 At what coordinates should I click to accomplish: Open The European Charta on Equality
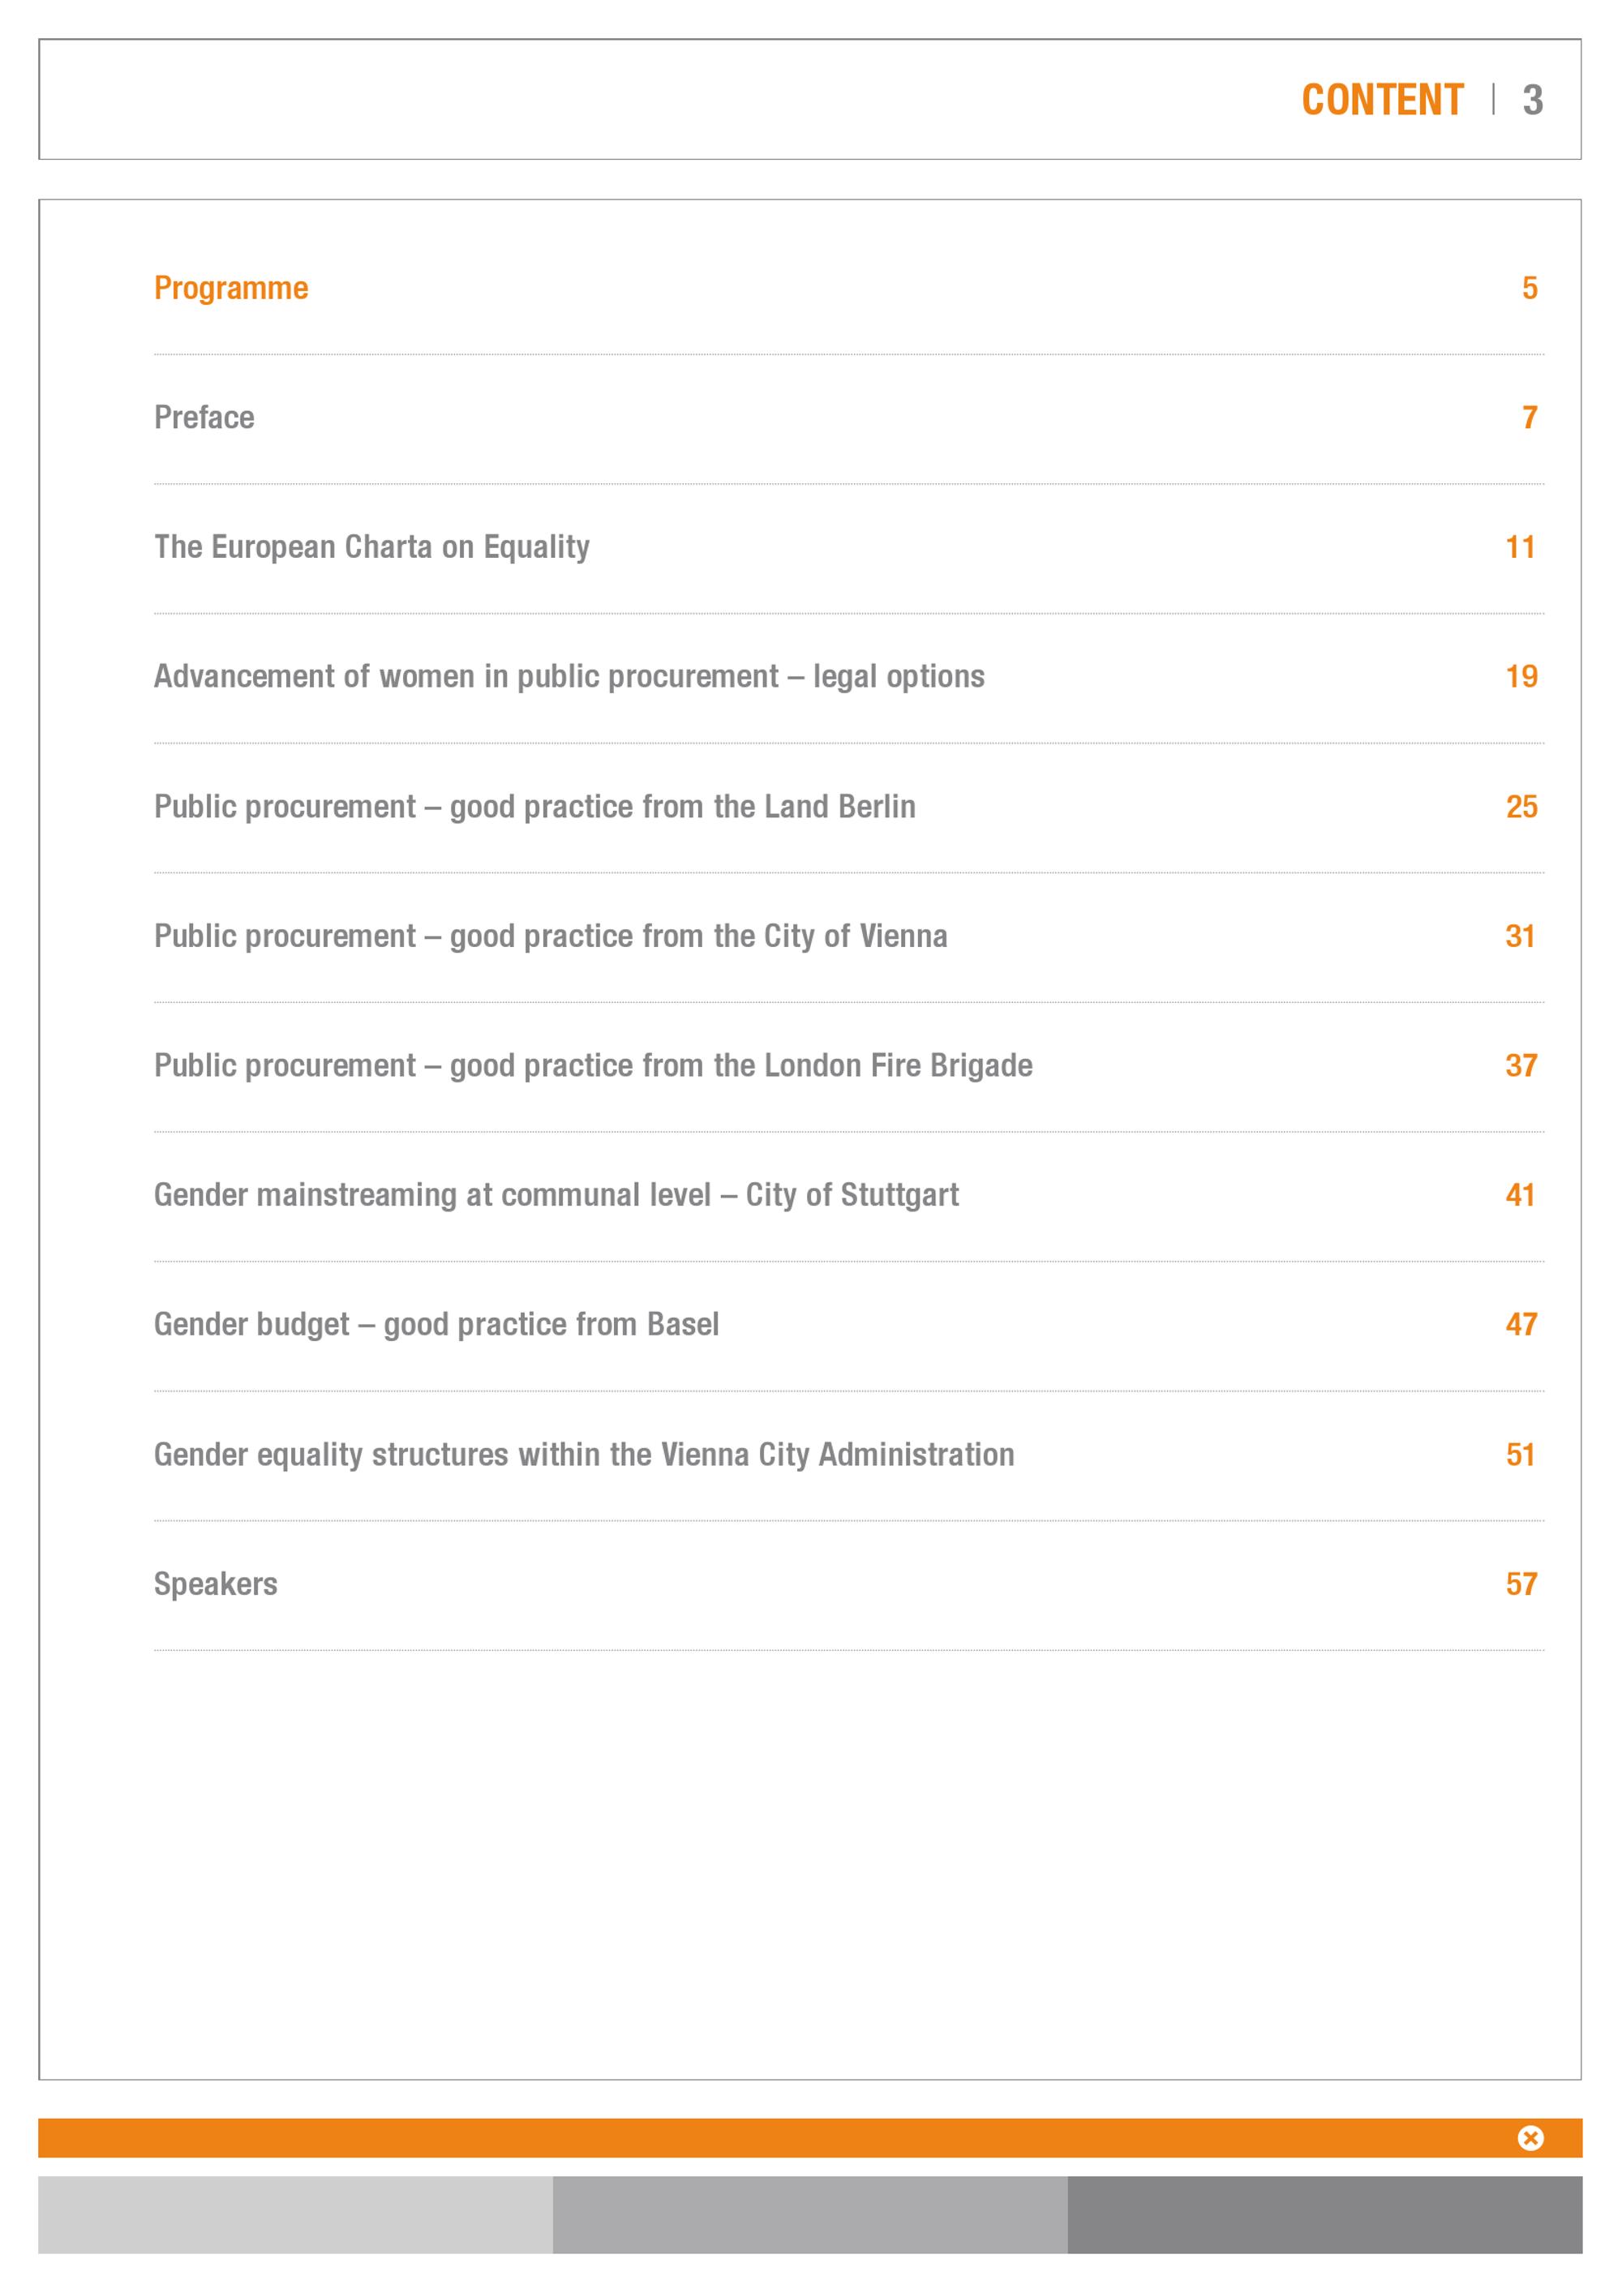point(371,547)
